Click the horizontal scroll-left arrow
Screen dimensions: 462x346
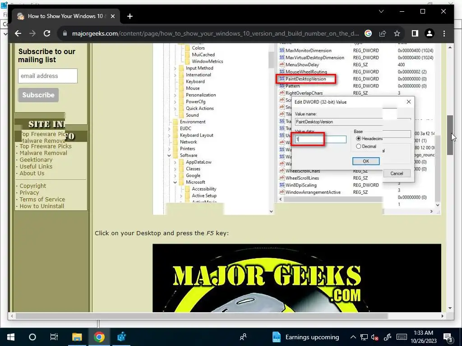click(x=12, y=316)
